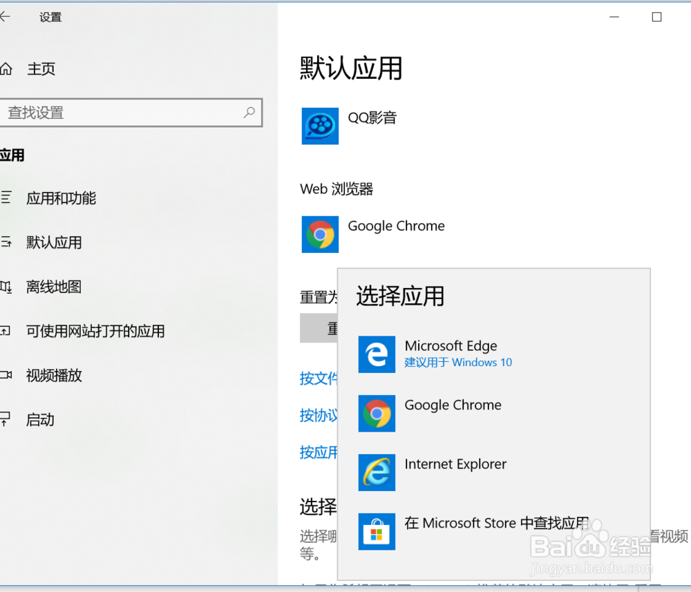Maximize the 设置 window
The width and height of the screenshot is (691, 592).
tap(656, 17)
